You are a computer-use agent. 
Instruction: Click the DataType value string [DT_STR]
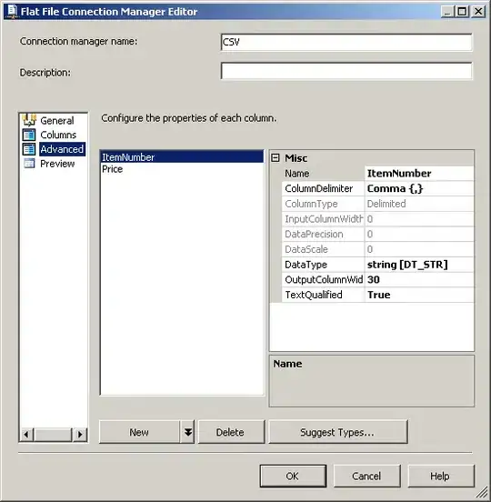point(419,265)
